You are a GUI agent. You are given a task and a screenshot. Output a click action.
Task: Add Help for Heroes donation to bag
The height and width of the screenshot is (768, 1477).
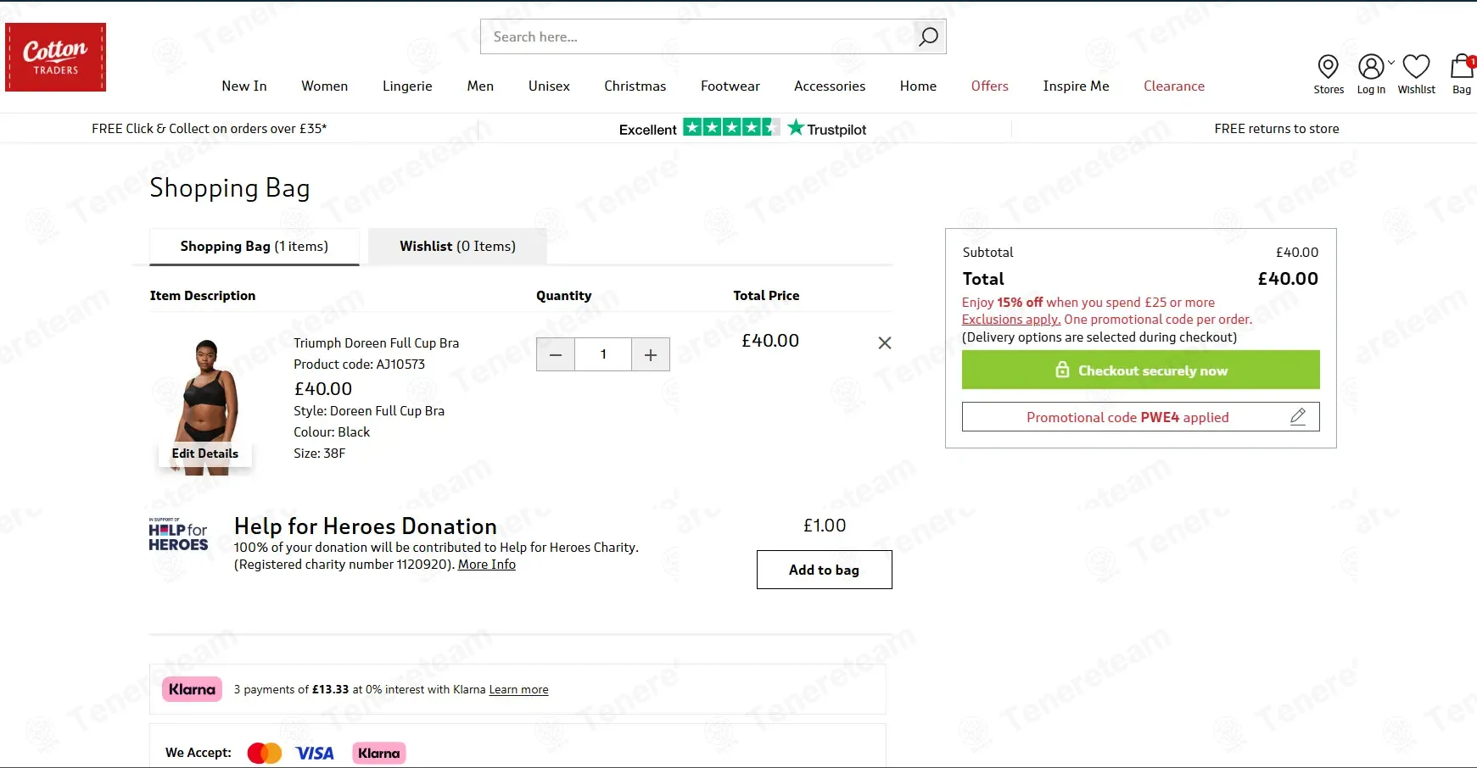[824, 570]
